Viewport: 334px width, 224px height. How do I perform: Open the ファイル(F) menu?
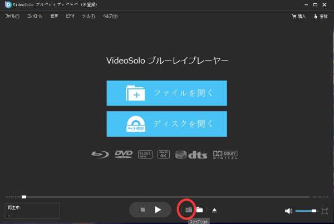(x=12, y=16)
